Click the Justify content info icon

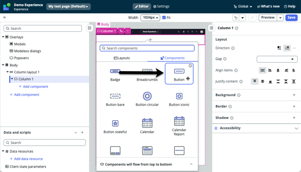point(241,81)
